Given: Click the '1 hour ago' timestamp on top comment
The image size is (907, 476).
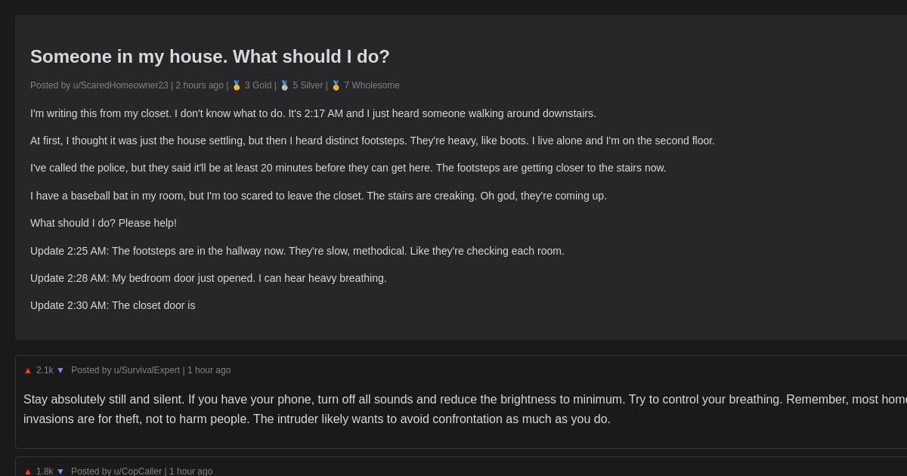Looking at the screenshot, I should (x=209, y=370).
